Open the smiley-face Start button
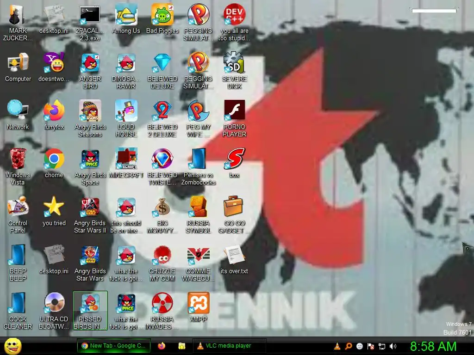 [13, 346]
